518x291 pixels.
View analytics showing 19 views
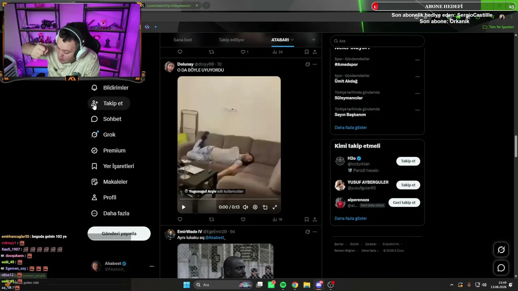tap(277, 219)
